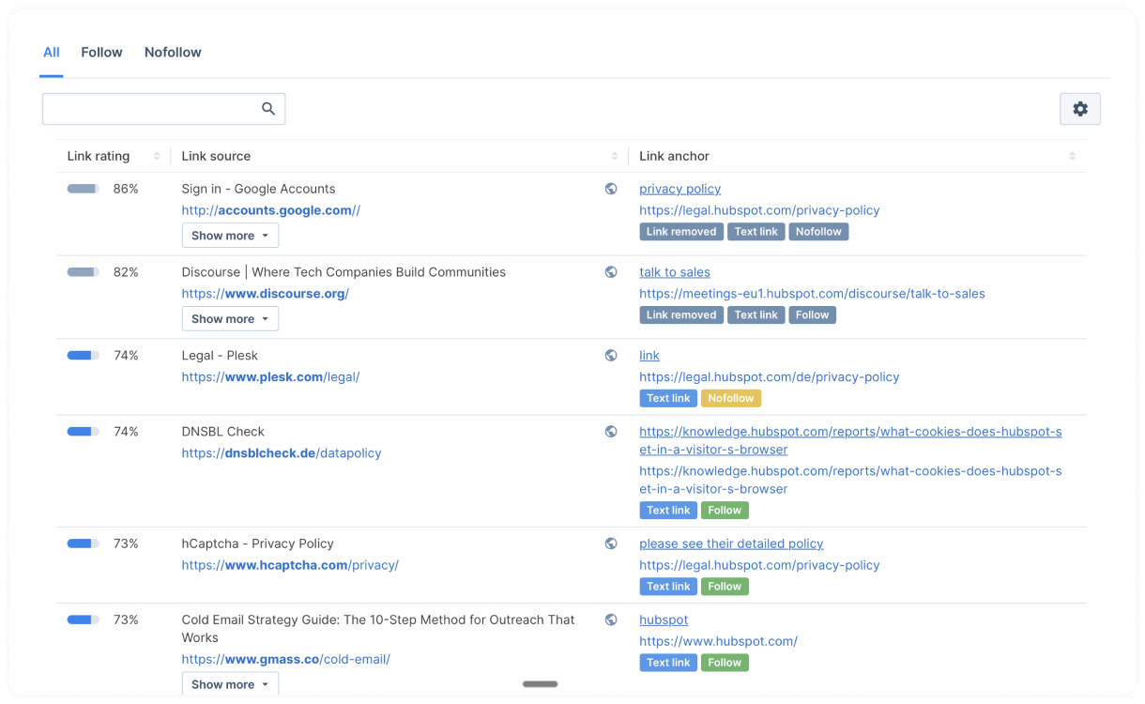Click globe icon in the plesk.com row

click(611, 356)
